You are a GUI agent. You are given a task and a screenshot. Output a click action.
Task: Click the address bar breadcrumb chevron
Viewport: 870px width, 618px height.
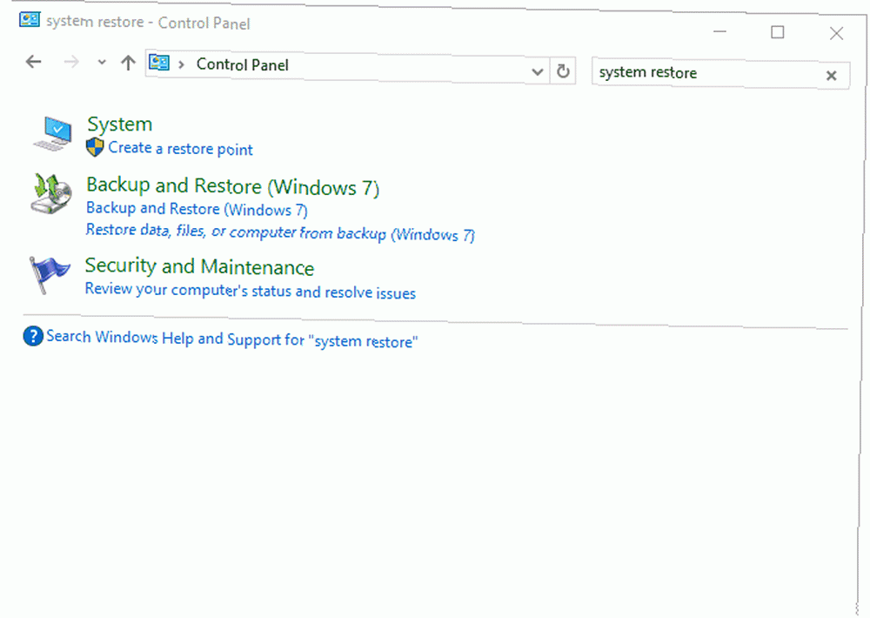(x=181, y=65)
